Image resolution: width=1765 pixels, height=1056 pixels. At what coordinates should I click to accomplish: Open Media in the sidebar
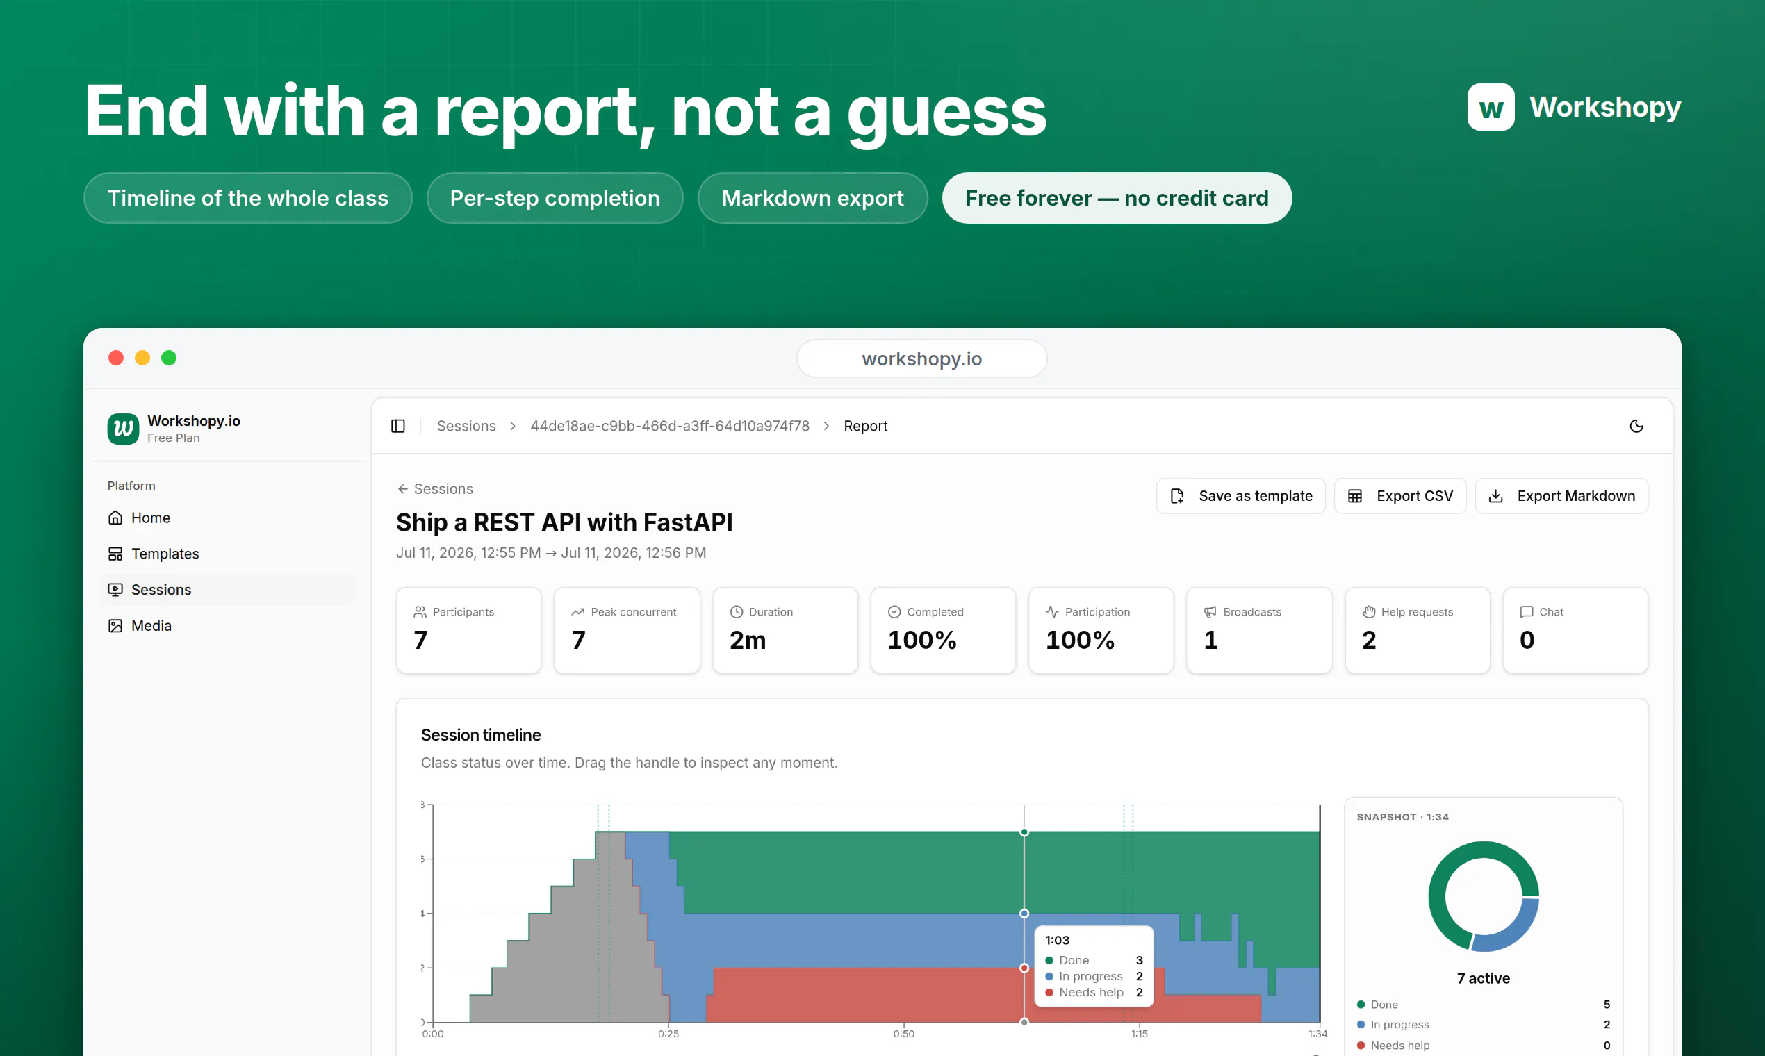coord(227,625)
